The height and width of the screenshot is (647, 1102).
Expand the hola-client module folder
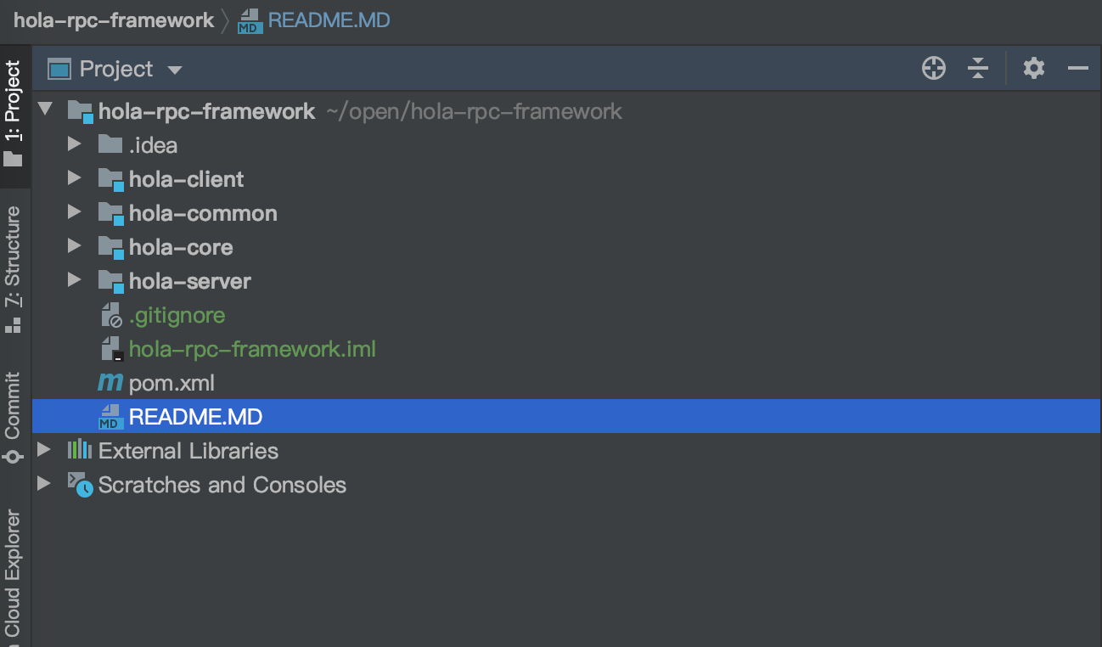click(75, 178)
